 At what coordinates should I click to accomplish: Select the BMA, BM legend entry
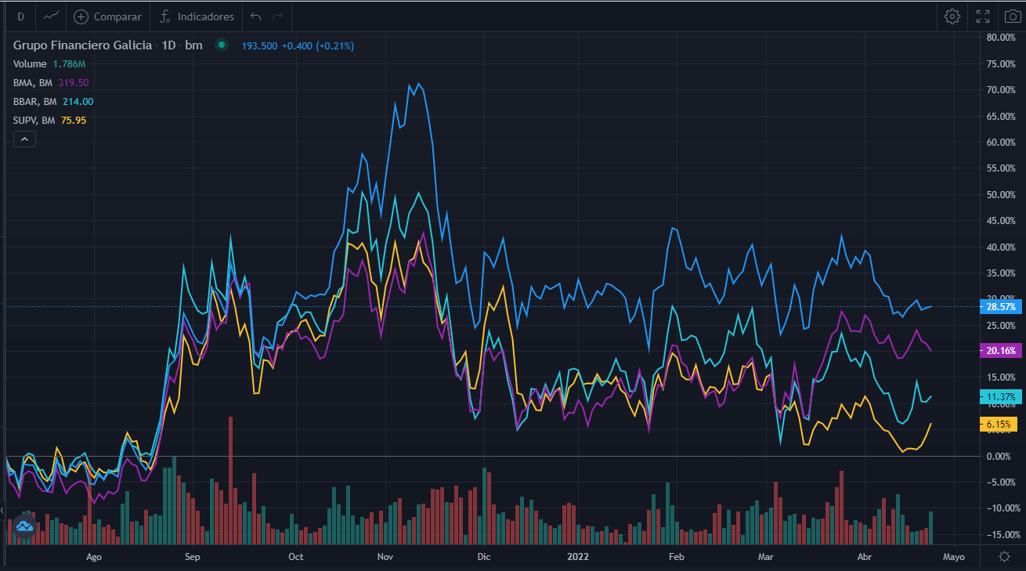(34, 82)
